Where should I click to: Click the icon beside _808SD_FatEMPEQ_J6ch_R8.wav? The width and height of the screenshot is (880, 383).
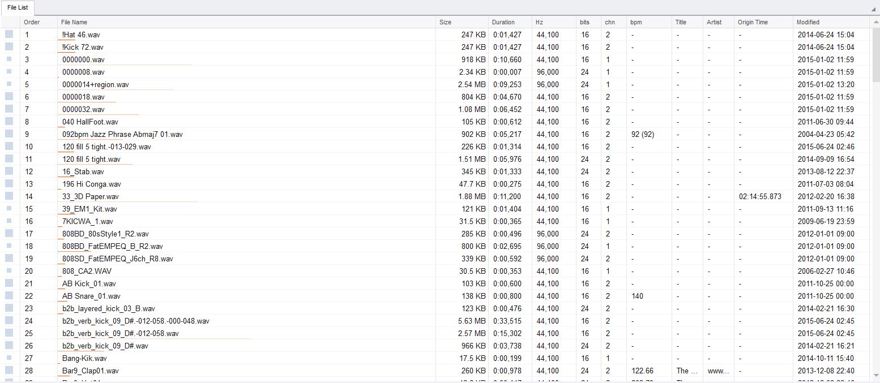click(9, 259)
